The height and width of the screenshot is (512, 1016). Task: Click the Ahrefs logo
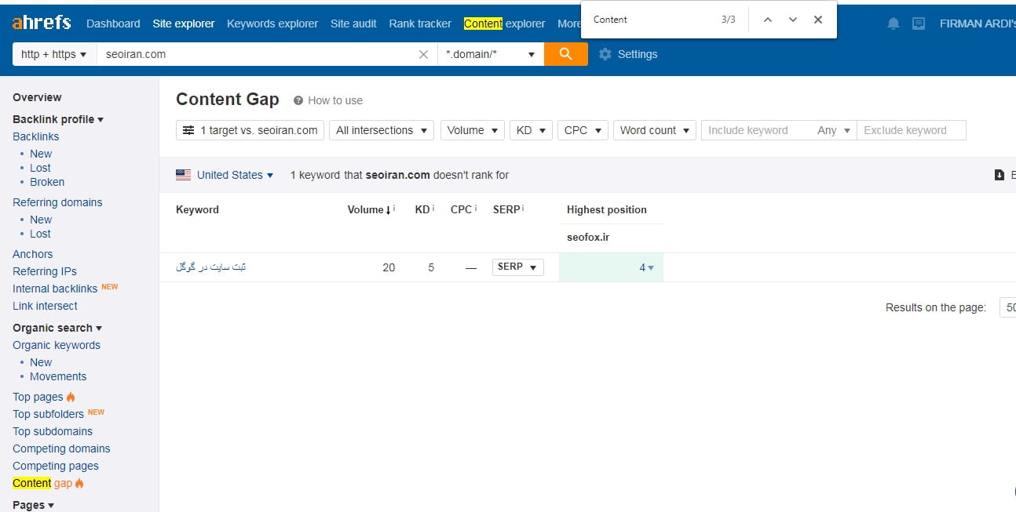pyautogui.click(x=42, y=23)
